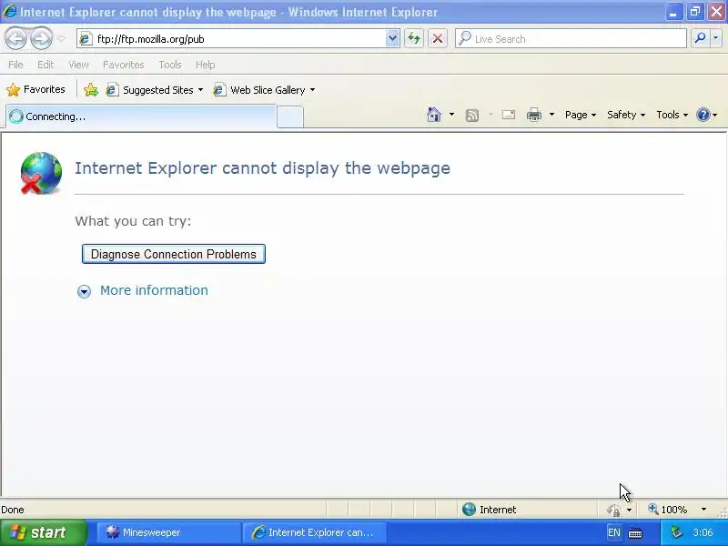Click the Restore Down window button

tap(695, 12)
